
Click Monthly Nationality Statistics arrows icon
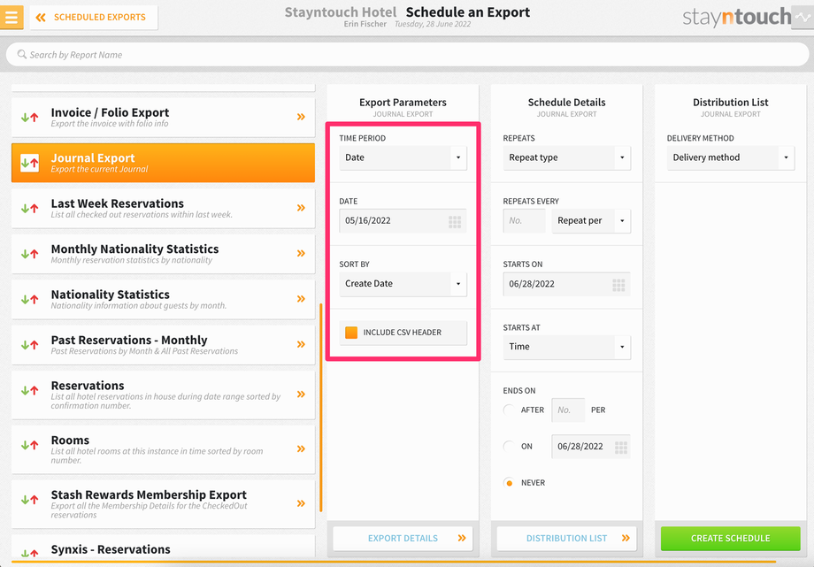tap(29, 254)
